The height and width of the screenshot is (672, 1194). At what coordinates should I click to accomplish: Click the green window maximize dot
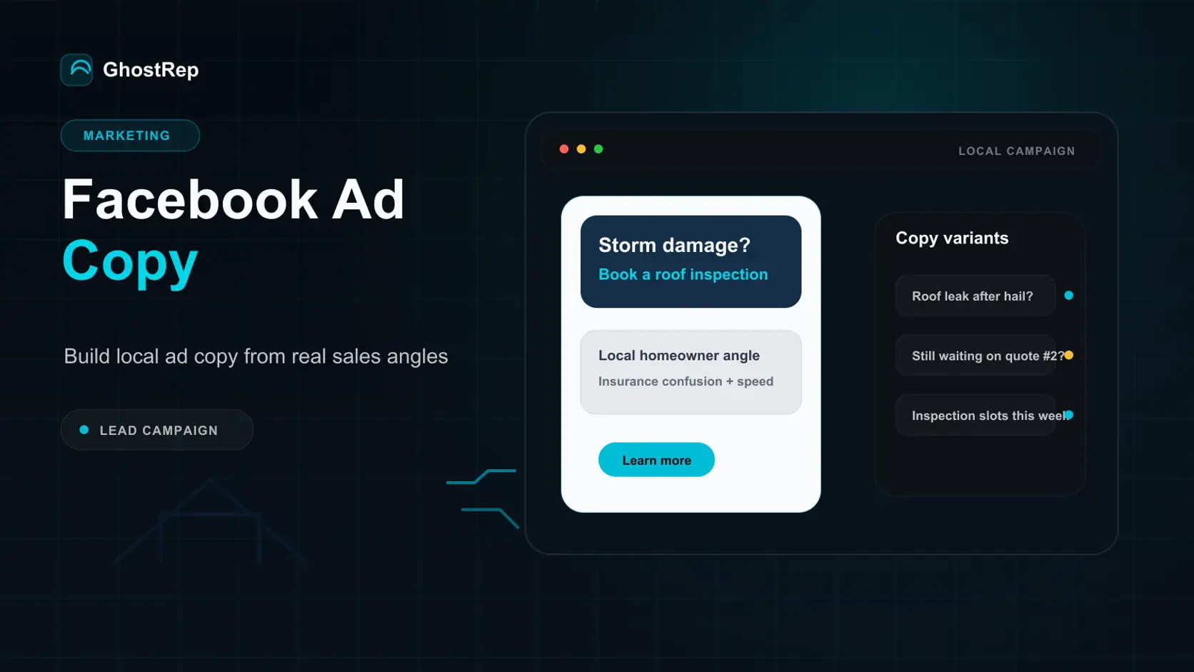pyautogui.click(x=598, y=149)
